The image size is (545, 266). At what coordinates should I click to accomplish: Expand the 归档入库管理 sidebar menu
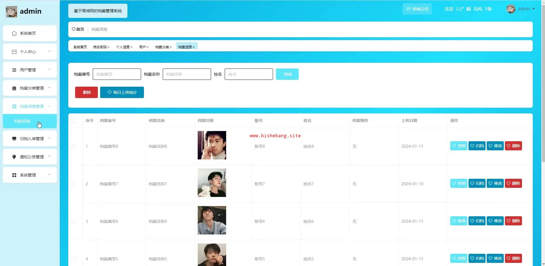coord(30,138)
